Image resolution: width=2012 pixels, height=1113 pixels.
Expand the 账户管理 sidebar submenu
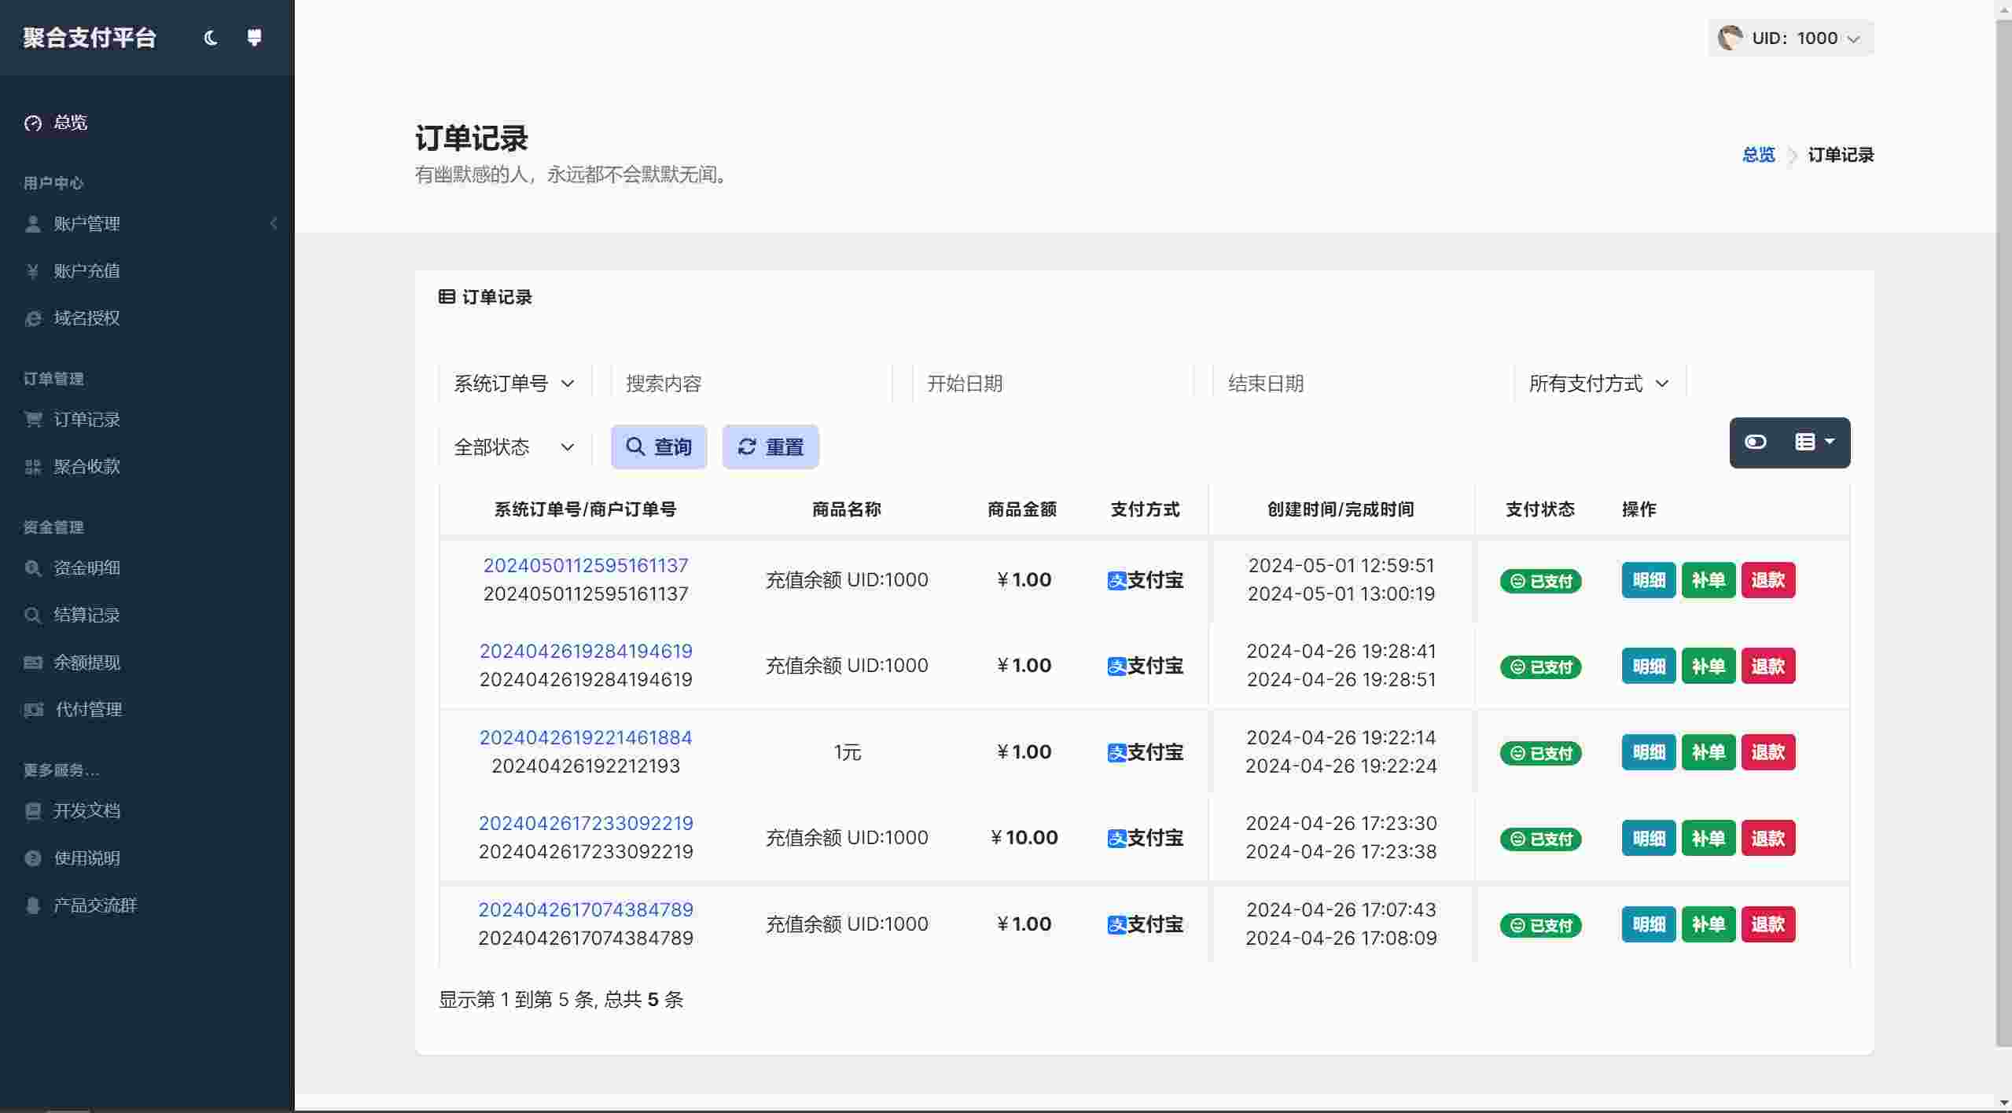click(x=86, y=224)
